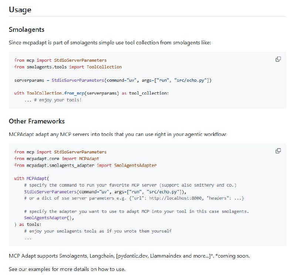Click the localhost:8000 sse parameters comment
This screenshot has height=275, width=296.
[134, 198]
